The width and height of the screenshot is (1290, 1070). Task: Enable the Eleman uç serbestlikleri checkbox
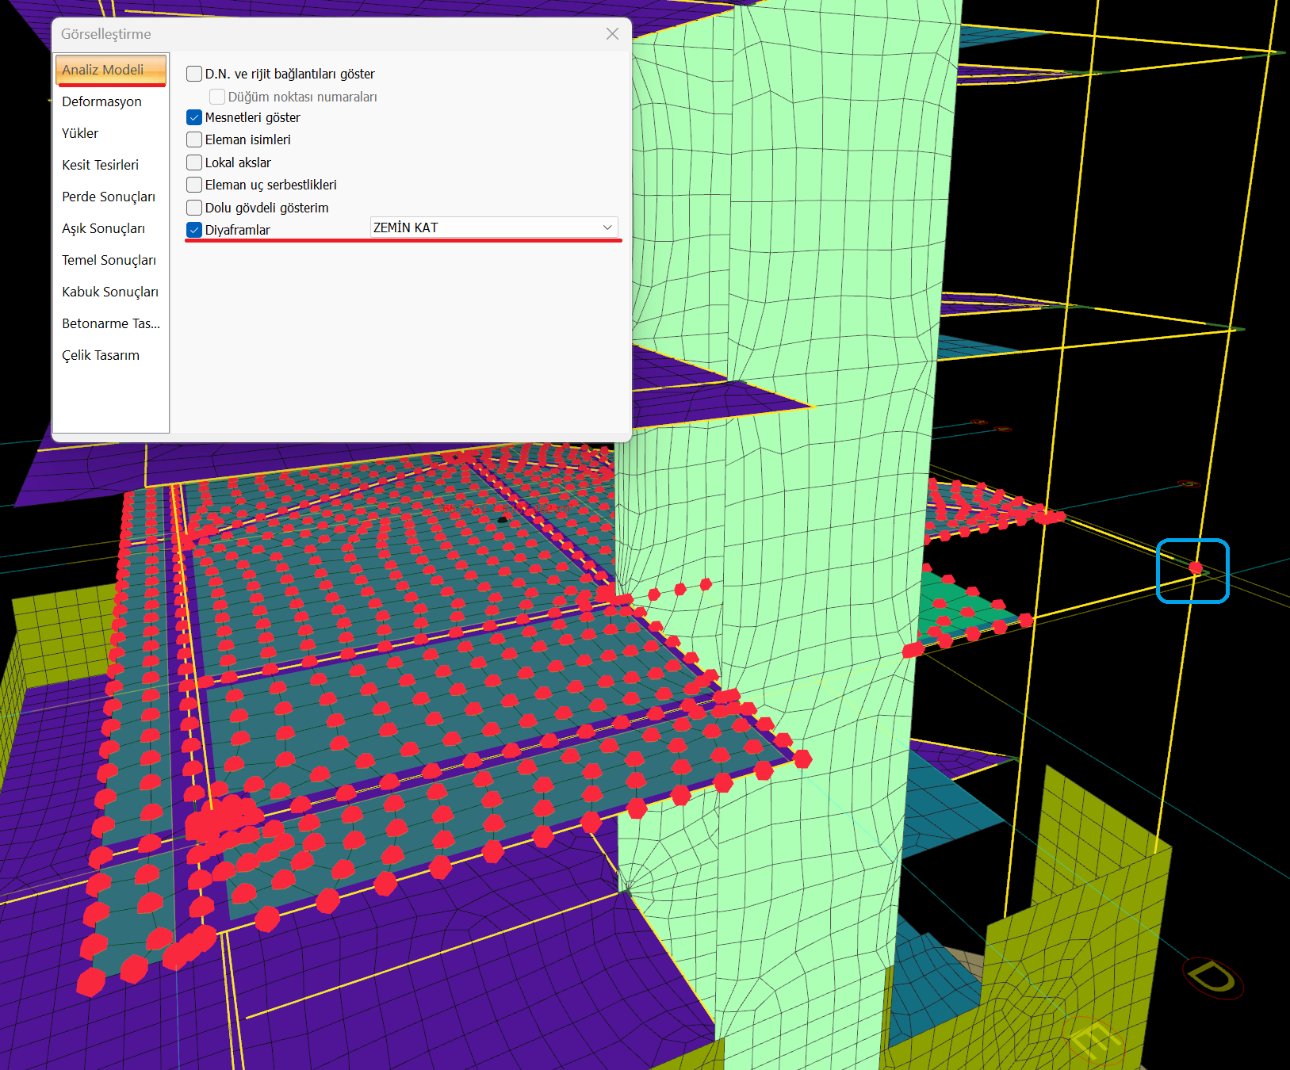tap(194, 185)
